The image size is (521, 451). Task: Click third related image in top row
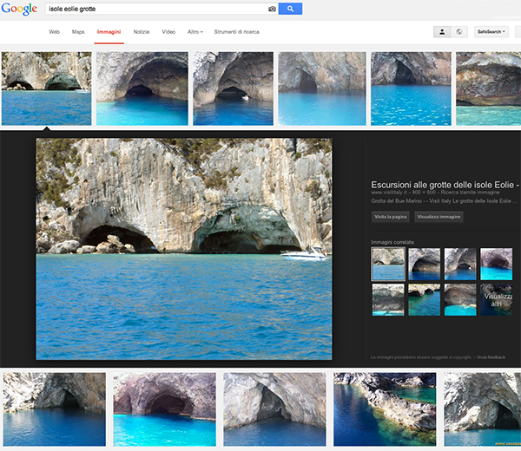pos(460,265)
